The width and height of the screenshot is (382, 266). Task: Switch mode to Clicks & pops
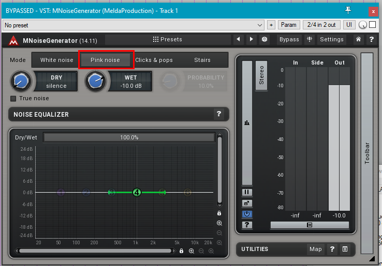pyautogui.click(x=154, y=60)
